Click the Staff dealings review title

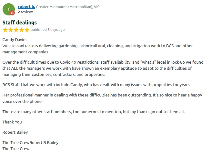(20, 23)
